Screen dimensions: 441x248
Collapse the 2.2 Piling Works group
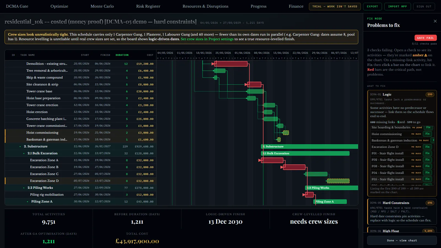pos(24,188)
